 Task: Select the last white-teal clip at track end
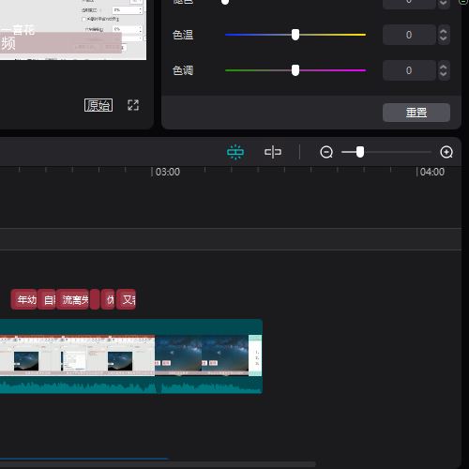pyautogui.click(x=255, y=355)
